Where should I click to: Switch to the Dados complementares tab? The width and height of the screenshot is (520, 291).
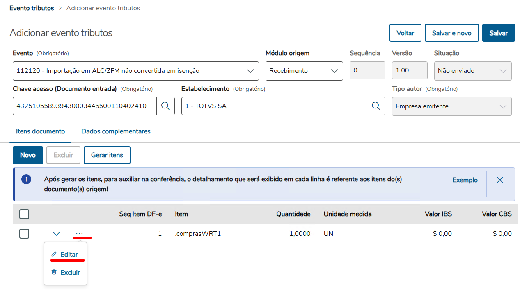click(x=116, y=131)
